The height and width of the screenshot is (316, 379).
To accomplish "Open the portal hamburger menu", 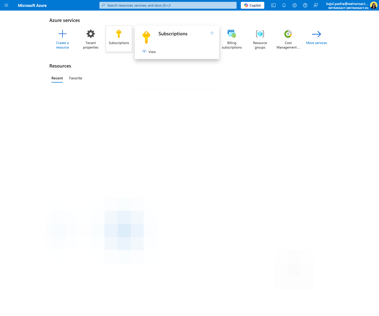I will [6, 5].
